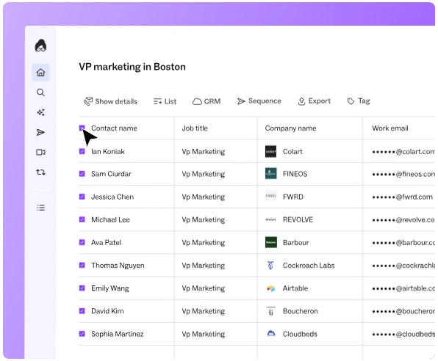Open contact Thomas Nguyen
This screenshot has height=361, width=438.
click(x=118, y=266)
